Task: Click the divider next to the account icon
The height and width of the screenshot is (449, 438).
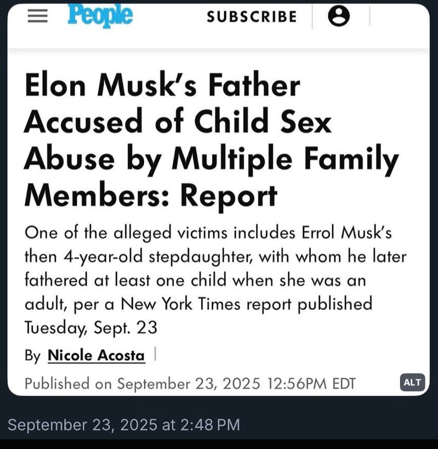Action: point(370,16)
